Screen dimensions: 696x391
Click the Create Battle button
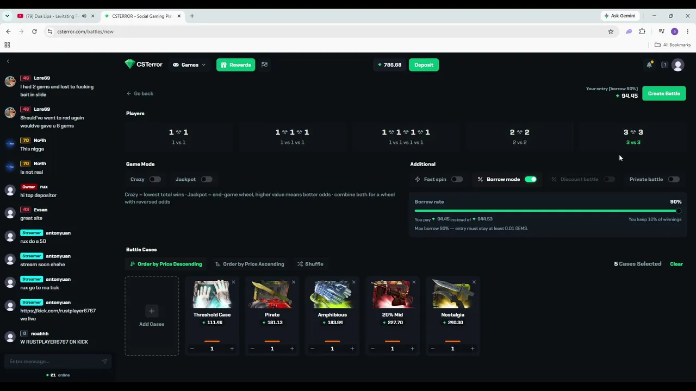pyautogui.click(x=664, y=93)
